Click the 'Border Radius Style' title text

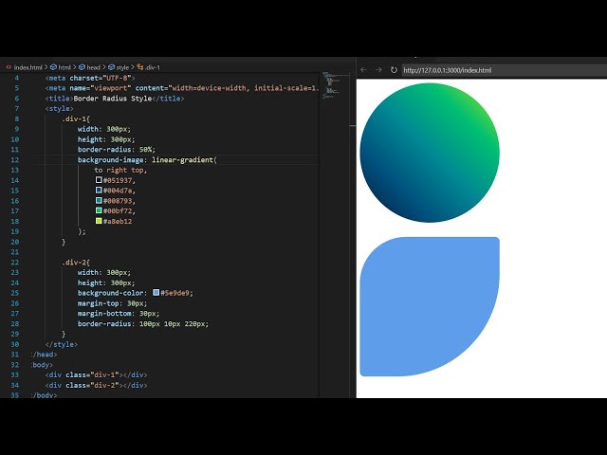[112, 99]
